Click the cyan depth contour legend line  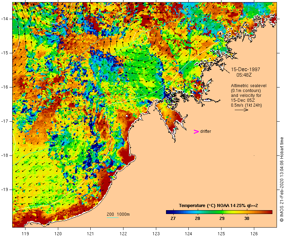(113, 218)
